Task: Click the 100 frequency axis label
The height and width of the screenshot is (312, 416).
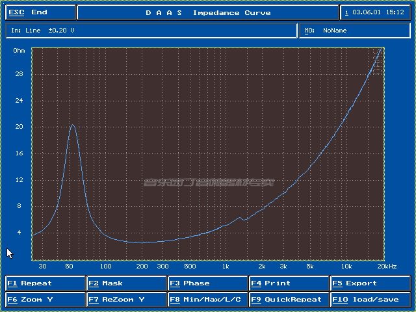Action: pos(105,266)
